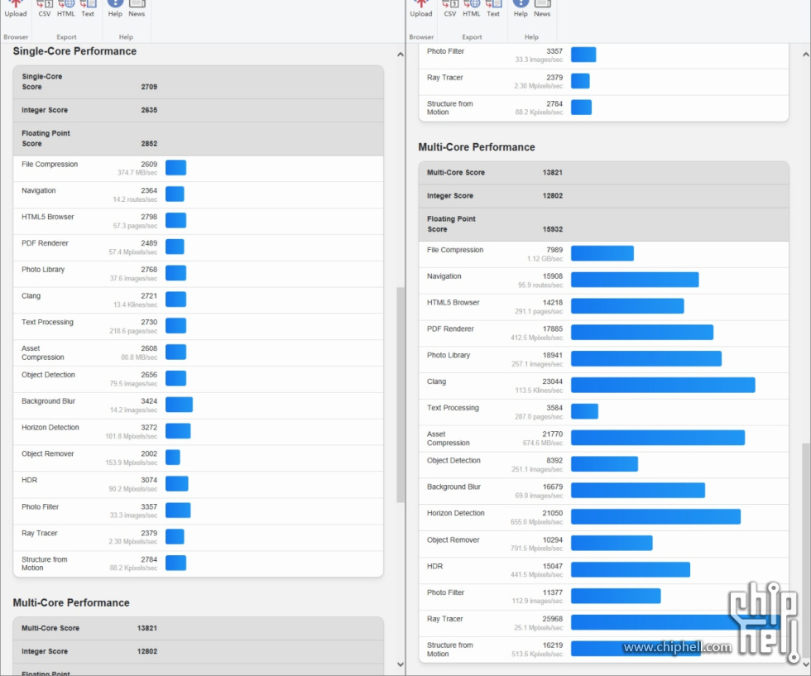
Task: Click multi-core Ray Tracer score 25968
Action: pyautogui.click(x=553, y=619)
